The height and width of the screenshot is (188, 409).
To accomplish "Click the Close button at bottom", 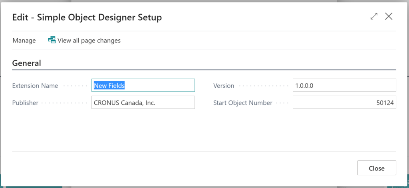I will (377, 168).
